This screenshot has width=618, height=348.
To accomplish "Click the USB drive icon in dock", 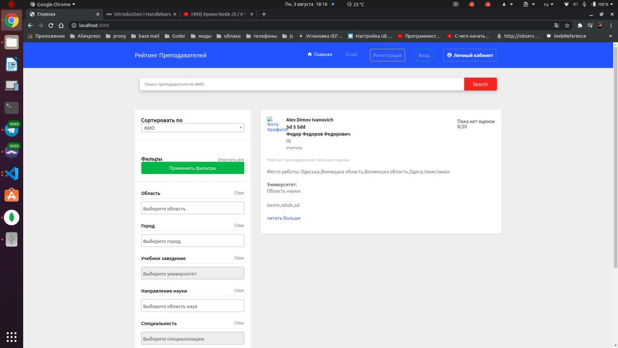I will (x=12, y=239).
